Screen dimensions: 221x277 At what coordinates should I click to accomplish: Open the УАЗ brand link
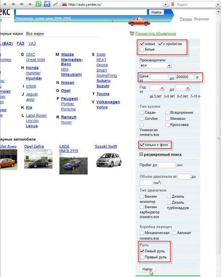point(32,43)
